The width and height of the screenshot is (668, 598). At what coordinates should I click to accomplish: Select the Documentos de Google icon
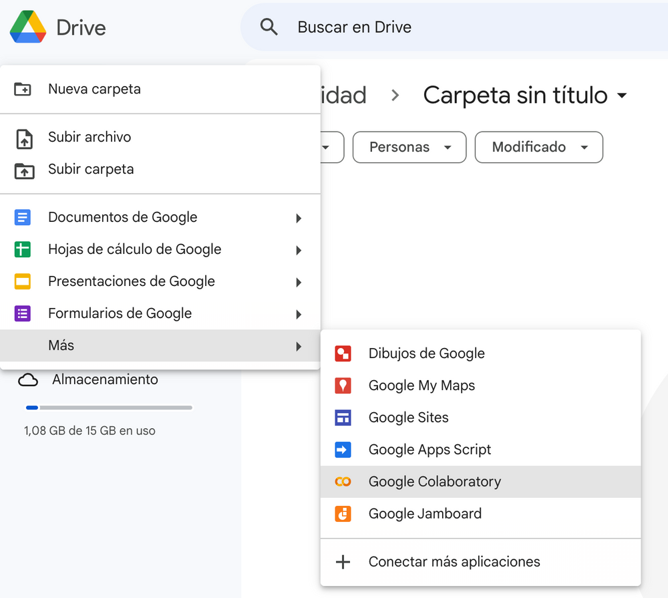coord(23,217)
